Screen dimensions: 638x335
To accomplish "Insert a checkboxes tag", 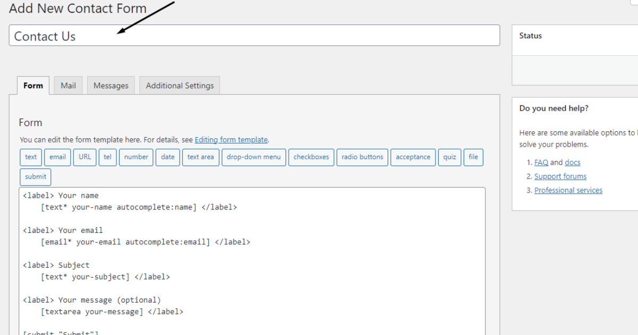I will click(x=311, y=157).
